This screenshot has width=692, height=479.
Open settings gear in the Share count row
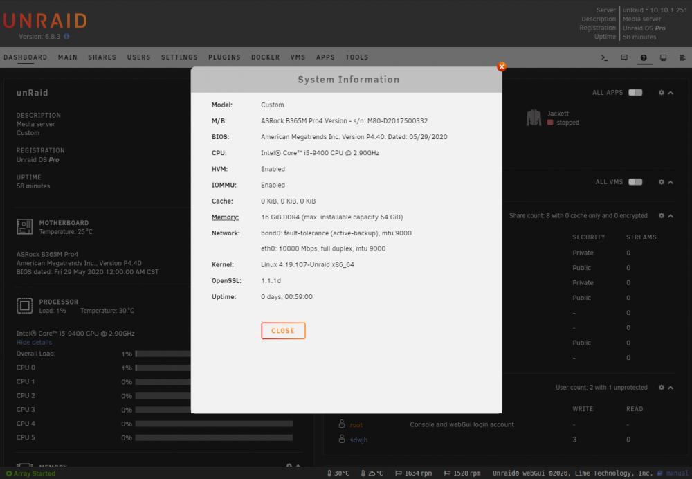(x=661, y=216)
